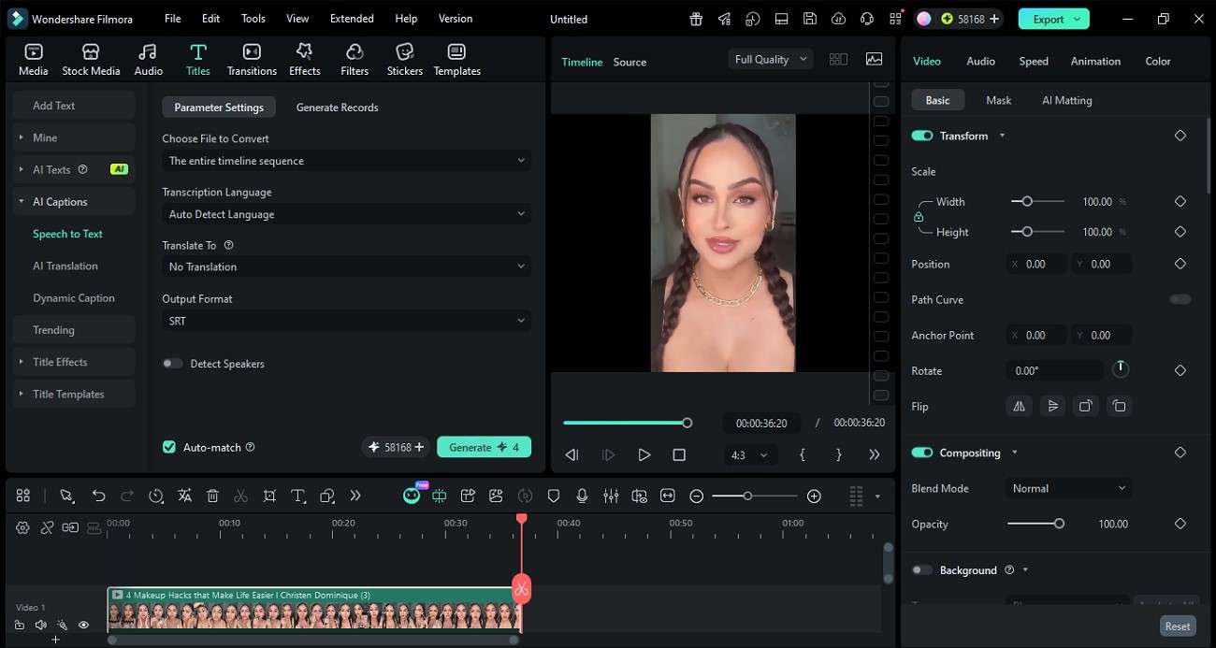The image size is (1216, 648).
Task: Select the Text tool in timeline toolbar
Action: [298, 496]
